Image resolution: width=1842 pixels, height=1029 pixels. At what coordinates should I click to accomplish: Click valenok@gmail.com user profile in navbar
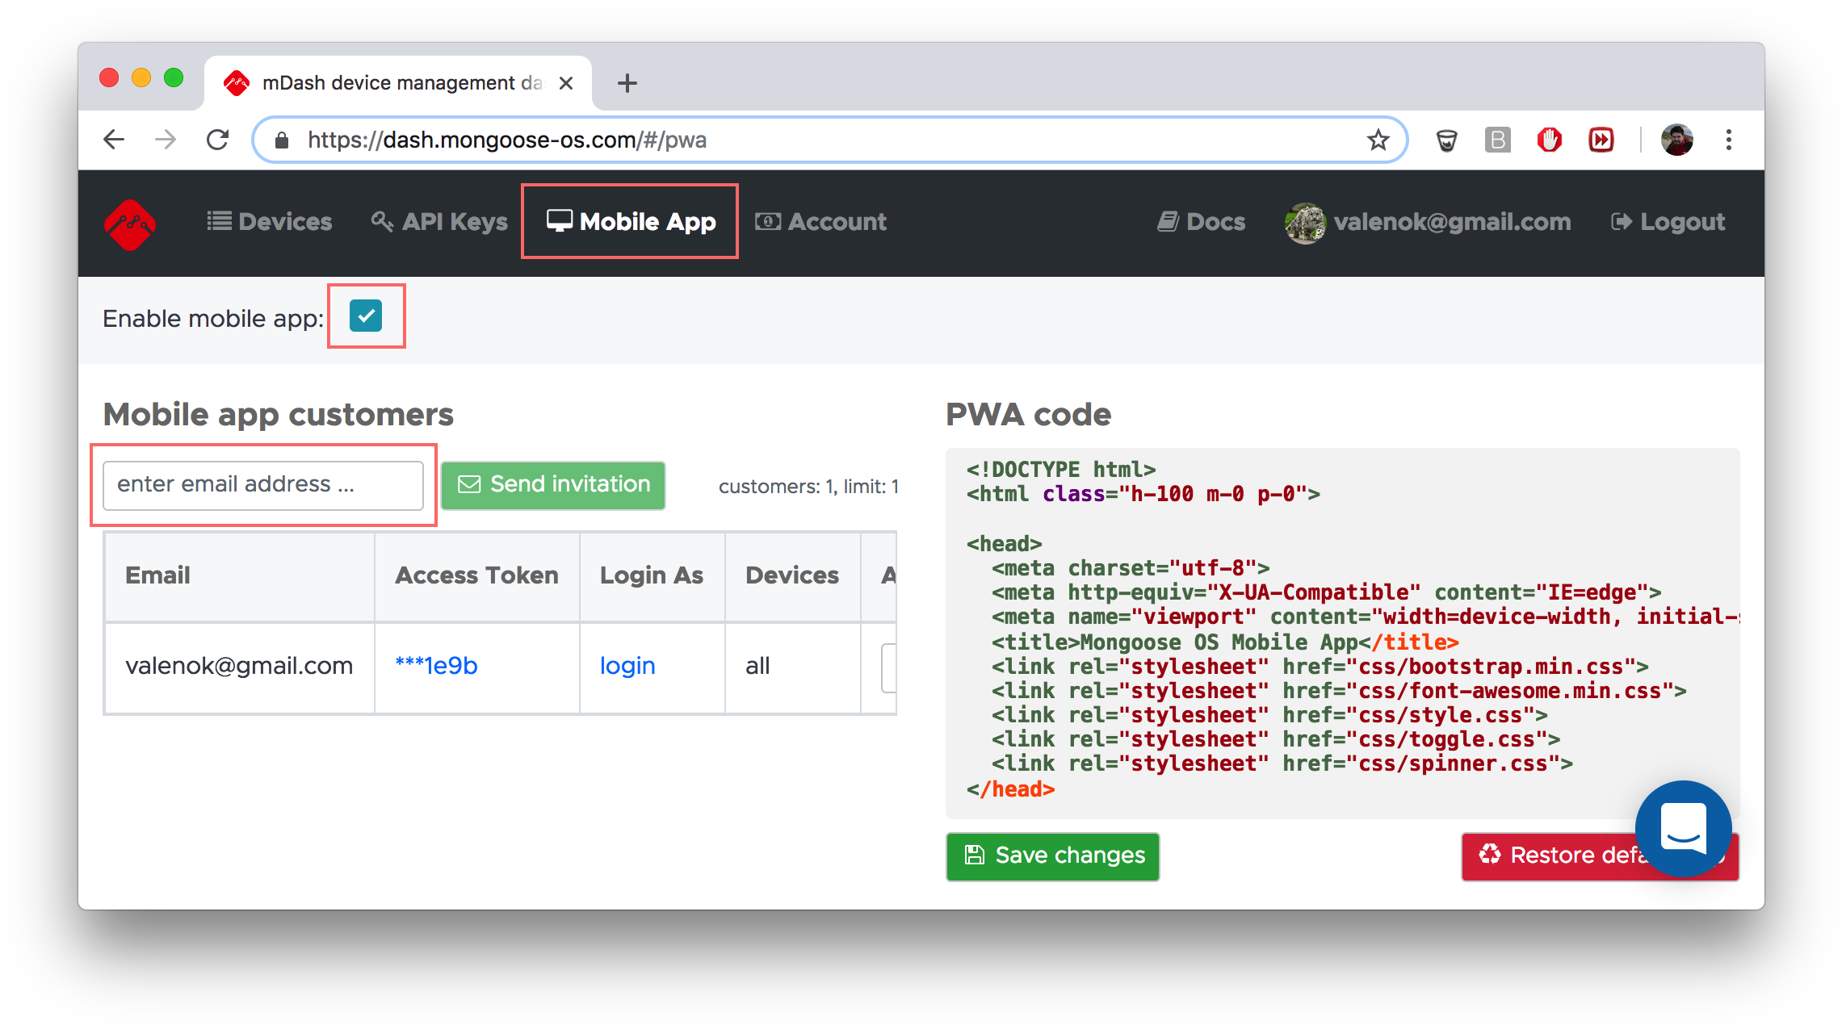tap(1427, 222)
